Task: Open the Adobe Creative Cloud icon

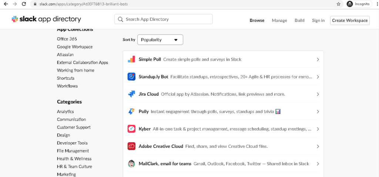Action: point(131,146)
